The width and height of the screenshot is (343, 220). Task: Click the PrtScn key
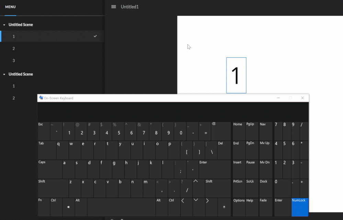click(x=239, y=188)
